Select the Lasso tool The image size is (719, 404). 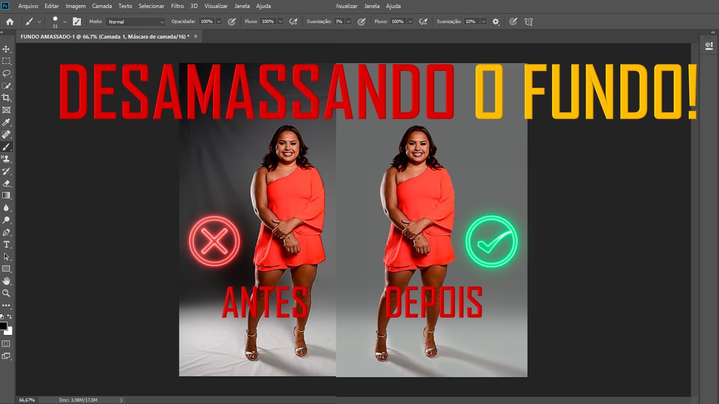coord(6,74)
